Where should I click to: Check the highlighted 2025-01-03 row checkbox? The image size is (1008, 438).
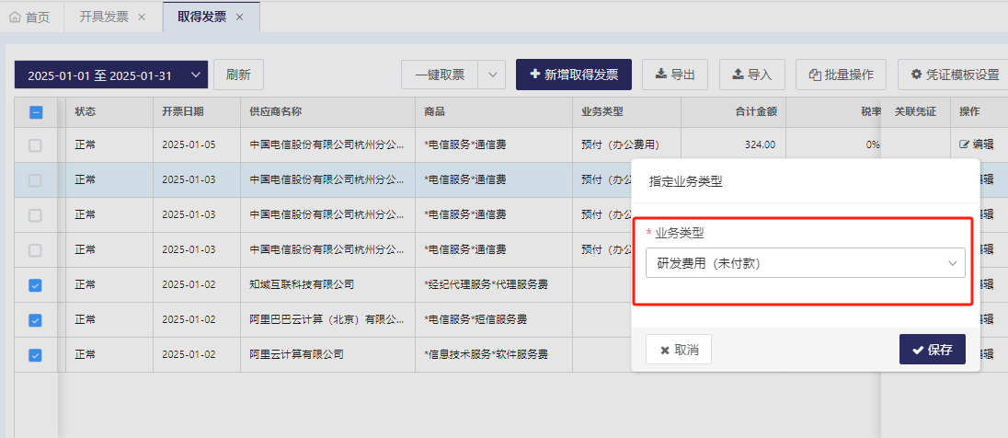point(35,180)
